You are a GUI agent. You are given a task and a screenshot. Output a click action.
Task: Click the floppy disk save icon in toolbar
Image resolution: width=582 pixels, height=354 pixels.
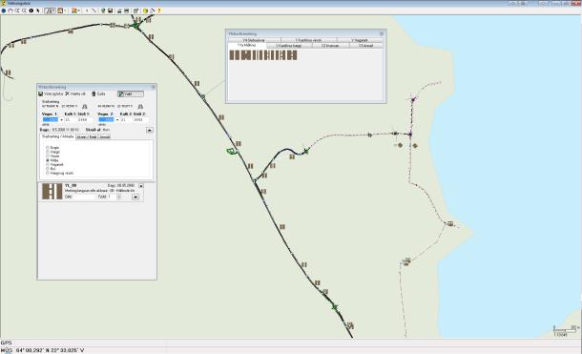[111, 10]
